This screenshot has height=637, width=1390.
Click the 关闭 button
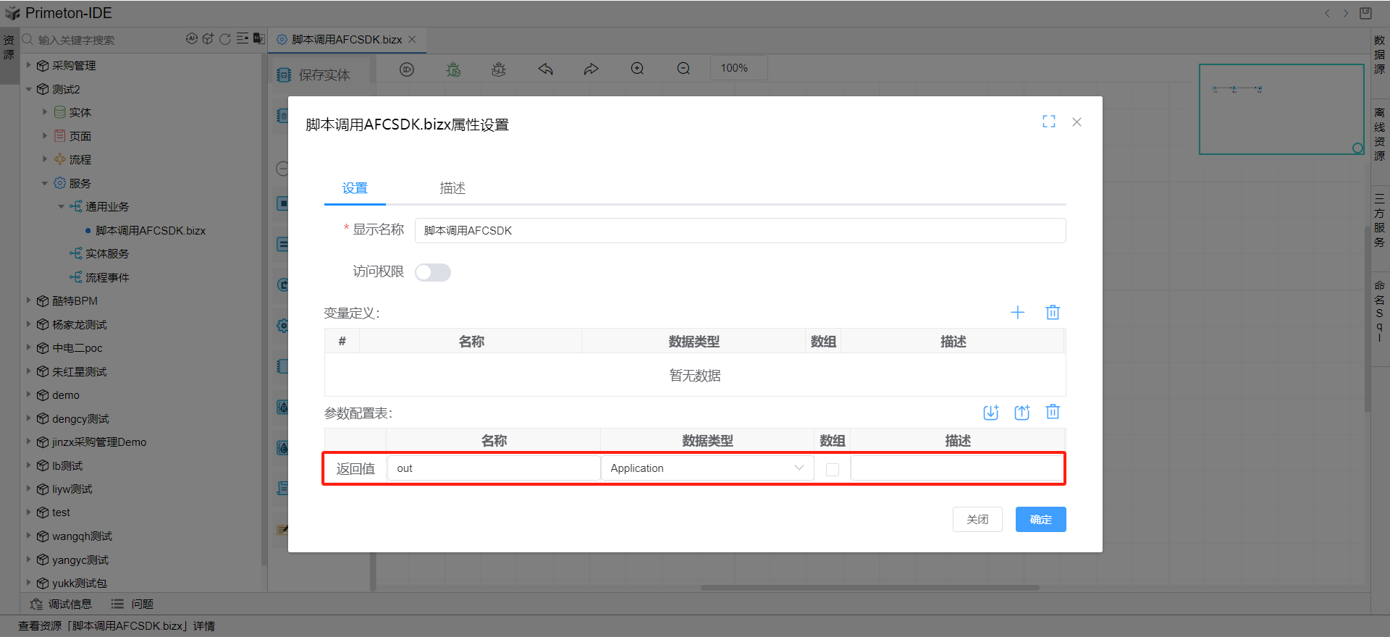click(x=977, y=519)
